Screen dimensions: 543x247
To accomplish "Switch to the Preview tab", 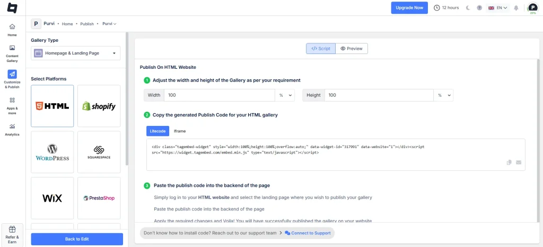I will pyautogui.click(x=352, y=49).
